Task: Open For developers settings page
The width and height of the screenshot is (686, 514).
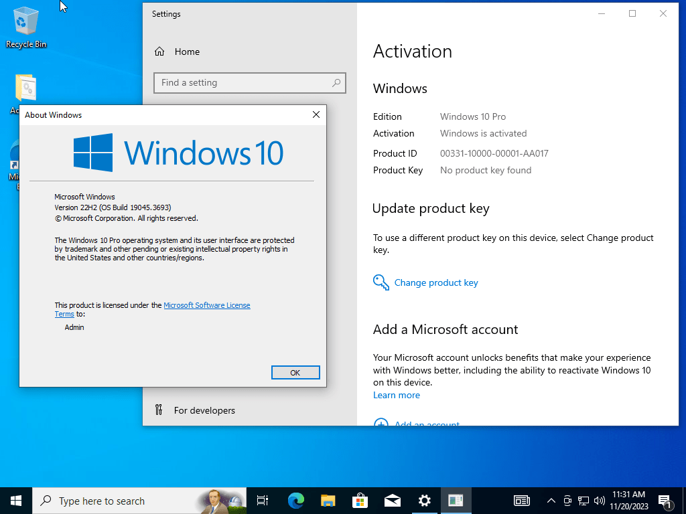Action: (x=204, y=410)
